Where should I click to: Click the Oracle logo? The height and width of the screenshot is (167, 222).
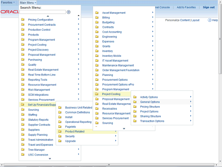pyautogui.click(x=9, y=12)
